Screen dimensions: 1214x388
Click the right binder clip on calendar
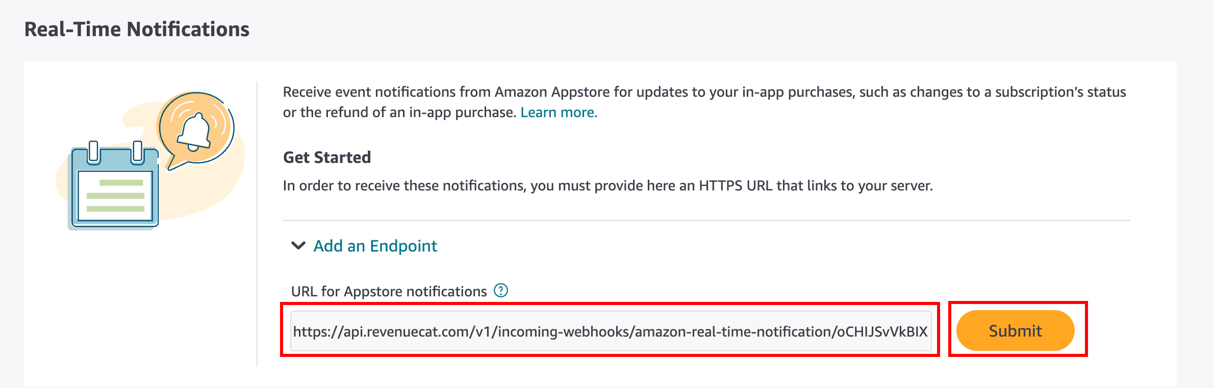click(137, 153)
